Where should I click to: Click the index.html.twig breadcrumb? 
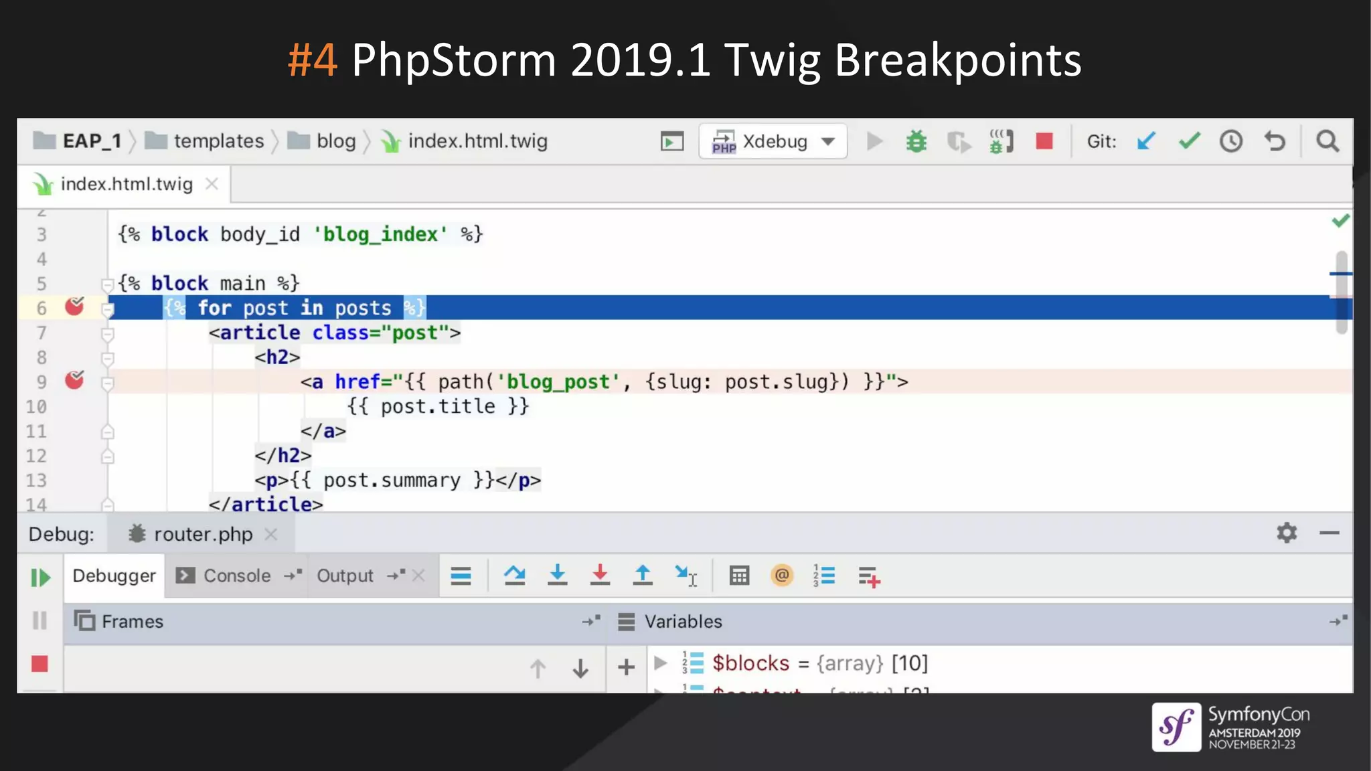(465, 141)
